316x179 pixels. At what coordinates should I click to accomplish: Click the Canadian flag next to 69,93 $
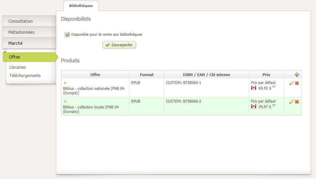pos(254,88)
